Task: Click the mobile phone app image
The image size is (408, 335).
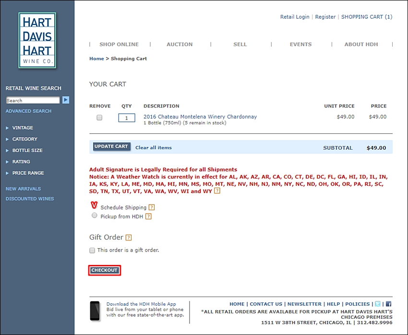Action: click(95, 311)
